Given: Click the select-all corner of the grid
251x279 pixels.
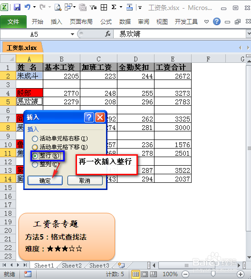Looking at the screenshot, I should pyautogui.click(x=8, y=59).
